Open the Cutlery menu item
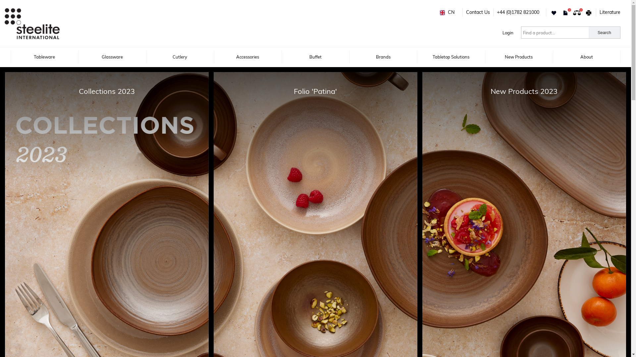The image size is (636, 357). (x=180, y=57)
